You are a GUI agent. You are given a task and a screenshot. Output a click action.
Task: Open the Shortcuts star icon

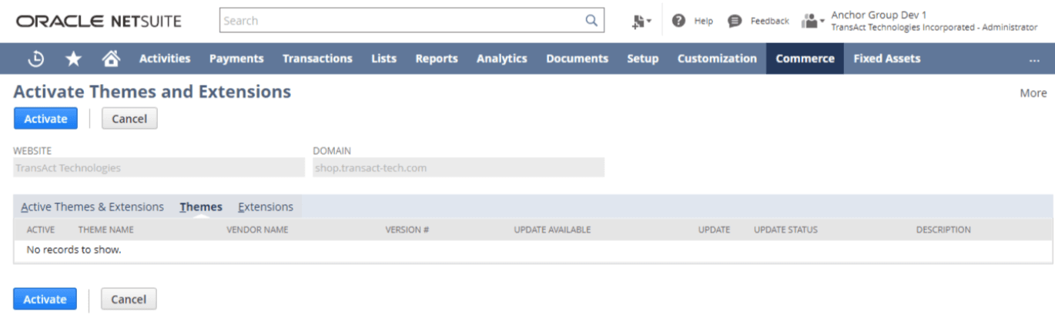click(x=74, y=59)
